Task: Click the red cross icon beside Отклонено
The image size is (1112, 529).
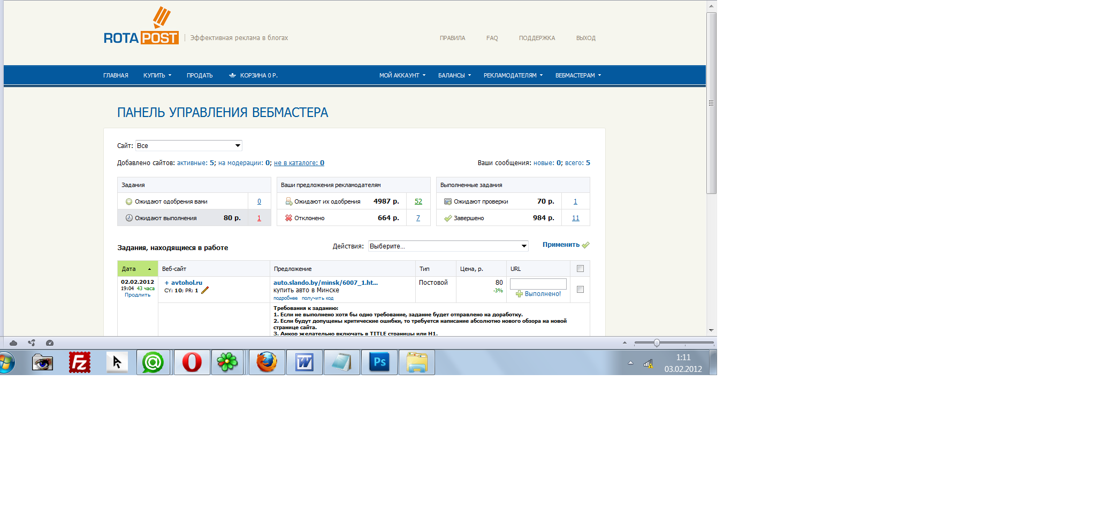Action: [288, 218]
